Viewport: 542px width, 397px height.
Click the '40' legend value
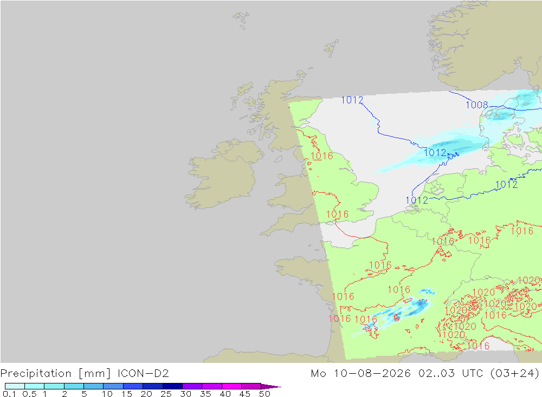(x=225, y=394)
